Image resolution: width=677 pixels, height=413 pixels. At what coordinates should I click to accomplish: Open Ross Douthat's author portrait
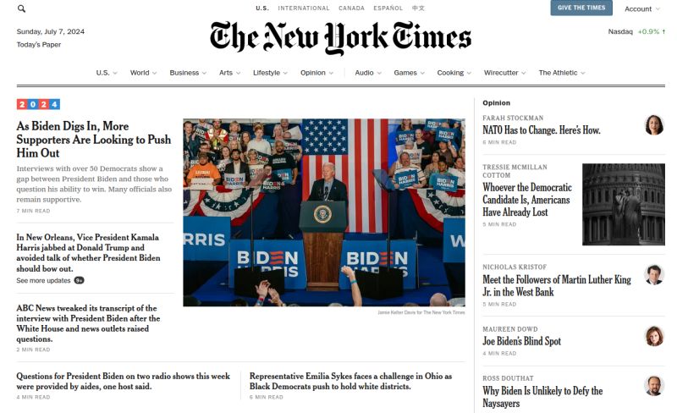point(654,385)
